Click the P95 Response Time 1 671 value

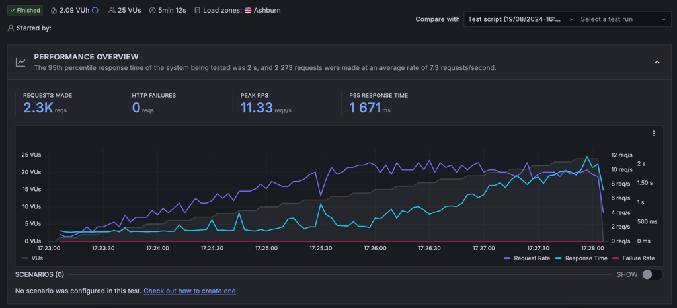pos(365,108)
